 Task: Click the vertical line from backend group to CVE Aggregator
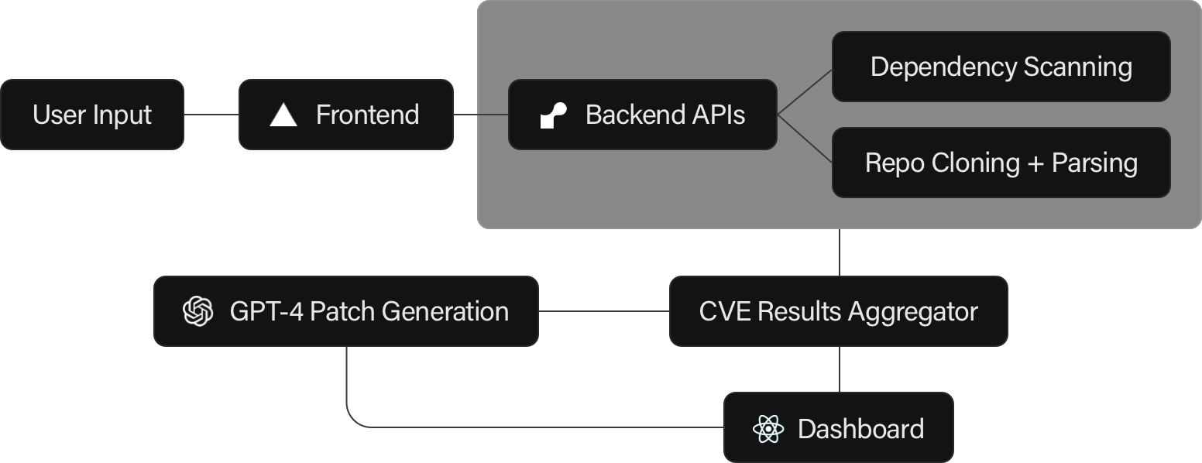(840, 252)
